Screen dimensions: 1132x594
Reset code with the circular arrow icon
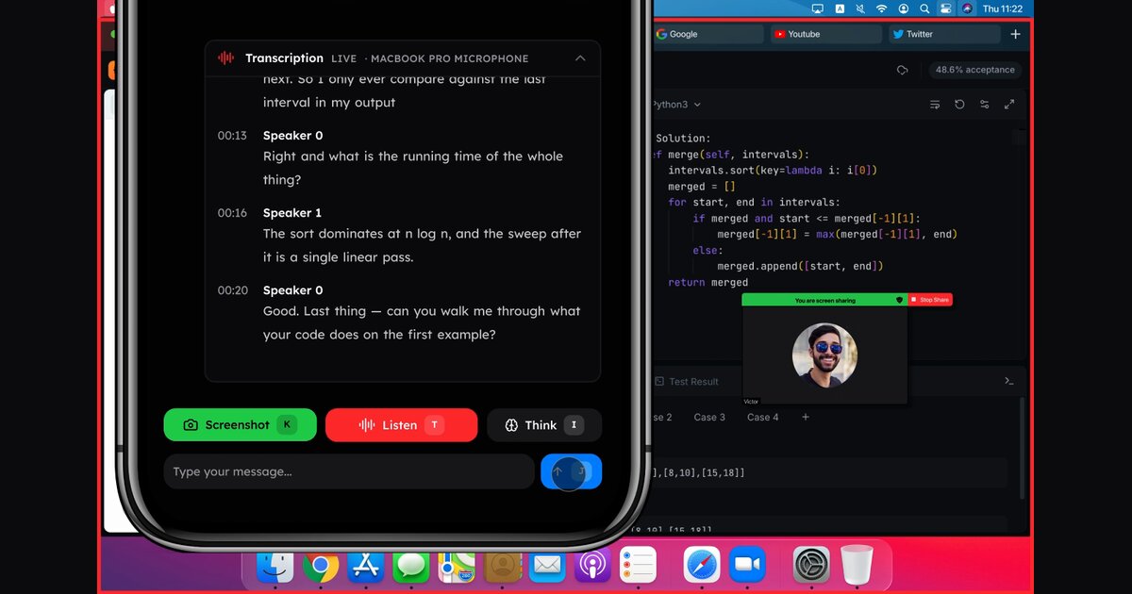959,105
